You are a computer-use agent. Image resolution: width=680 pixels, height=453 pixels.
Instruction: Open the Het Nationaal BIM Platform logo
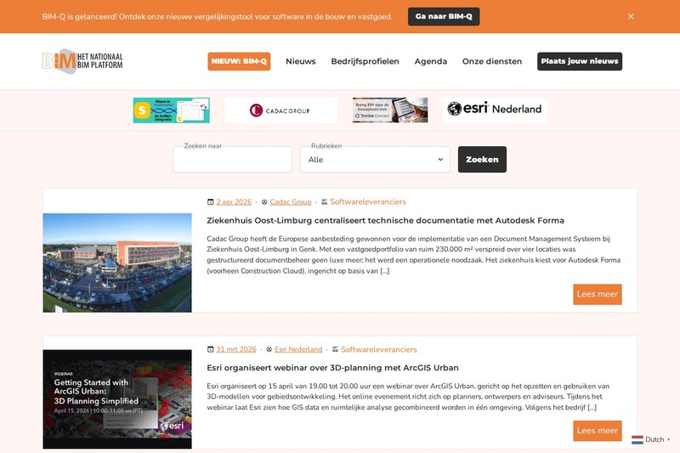tap(82, 61)
